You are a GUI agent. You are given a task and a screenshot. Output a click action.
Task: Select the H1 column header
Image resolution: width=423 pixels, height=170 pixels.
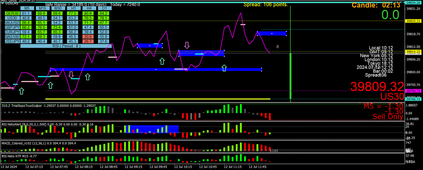click(73, 8)
